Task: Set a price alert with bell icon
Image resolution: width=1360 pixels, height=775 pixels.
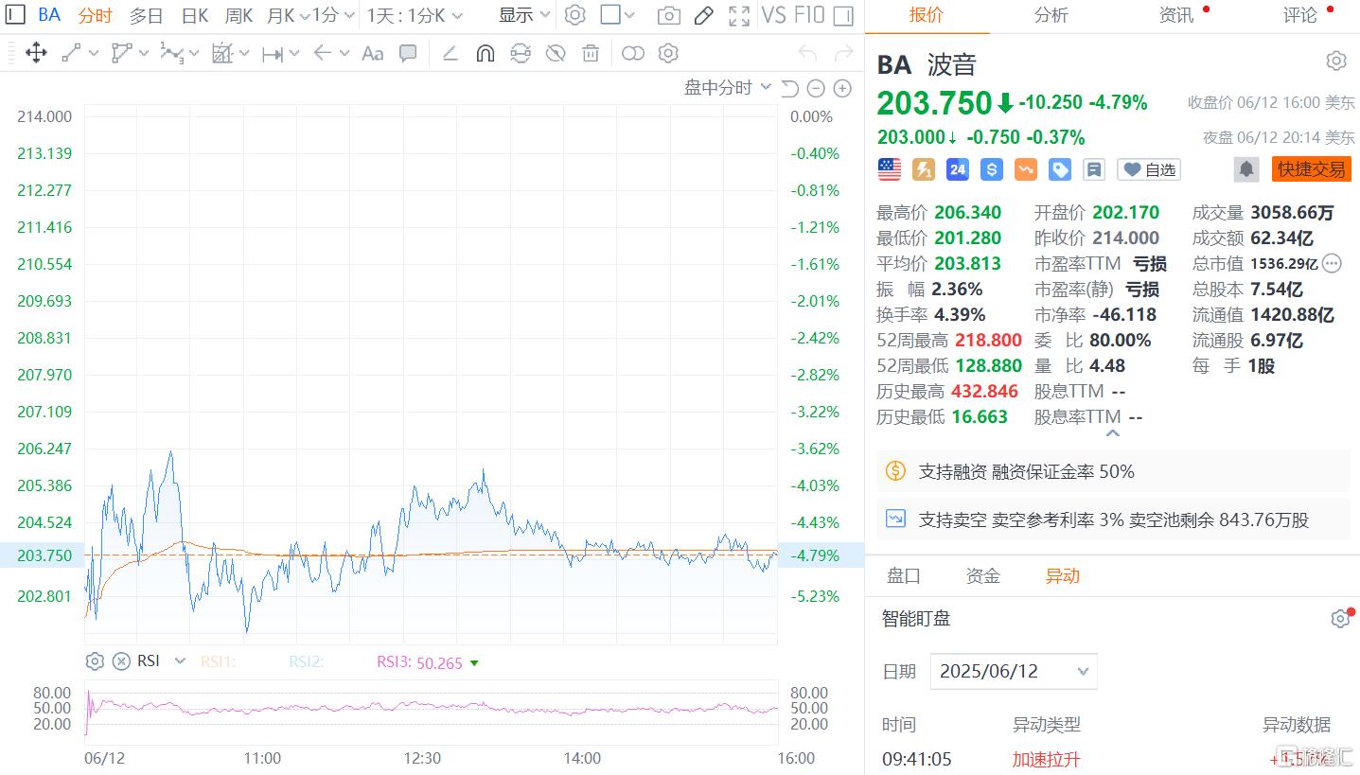Action: pos(1246,169)
